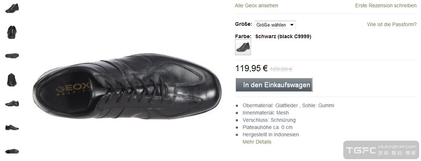The width and height of the screenshot is (421, 161).
Task: Pick the front-view shoe thumbnail, fourth in list
Action: coord(12,80)
